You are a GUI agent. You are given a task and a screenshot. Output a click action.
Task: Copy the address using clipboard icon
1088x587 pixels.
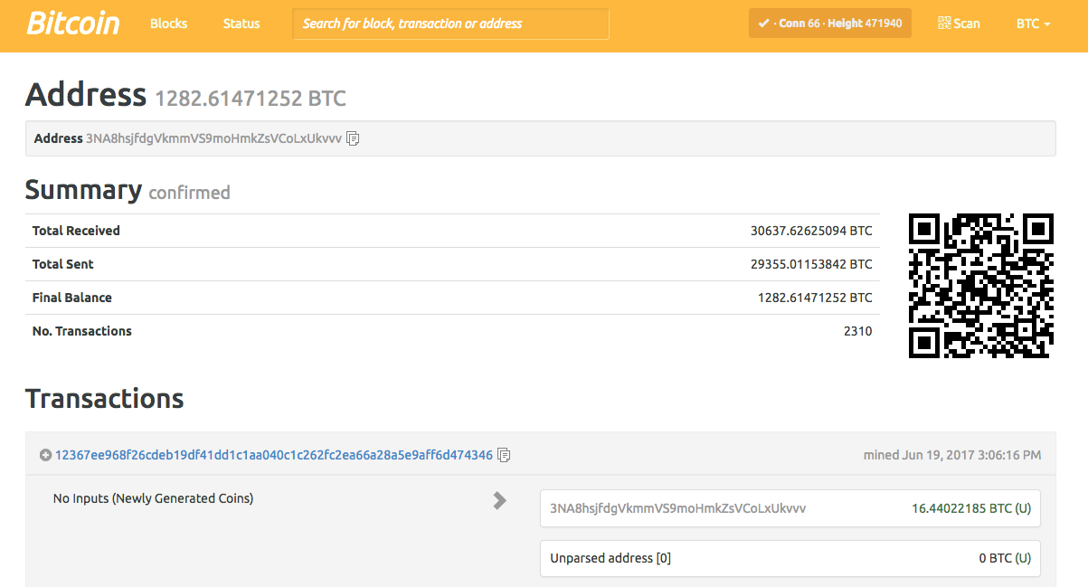point(354,138)
